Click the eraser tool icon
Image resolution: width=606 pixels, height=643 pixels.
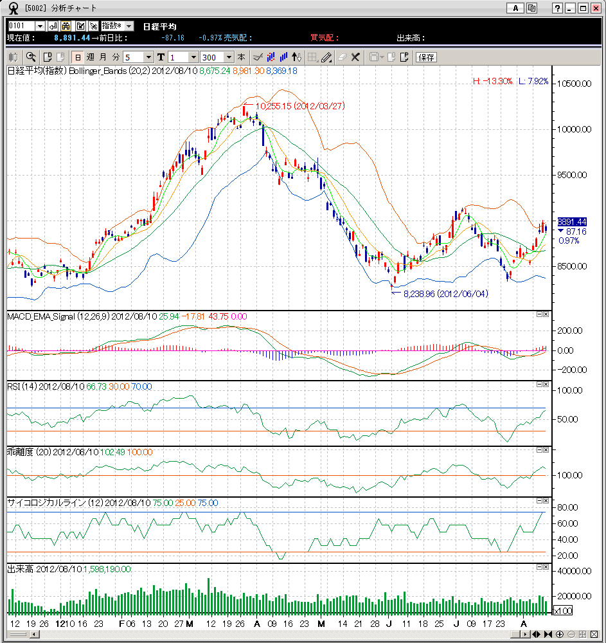[x=341, y=57]
